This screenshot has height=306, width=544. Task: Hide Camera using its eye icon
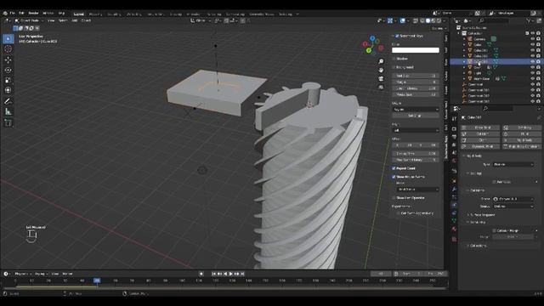[533, 39]
